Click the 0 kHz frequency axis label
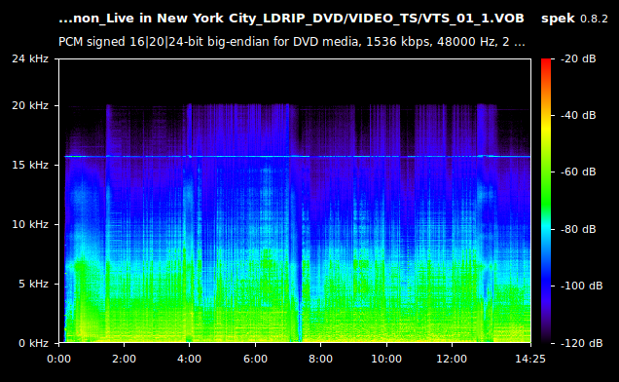The width and height of the screenshot is (619, 382). click(33, 343)
